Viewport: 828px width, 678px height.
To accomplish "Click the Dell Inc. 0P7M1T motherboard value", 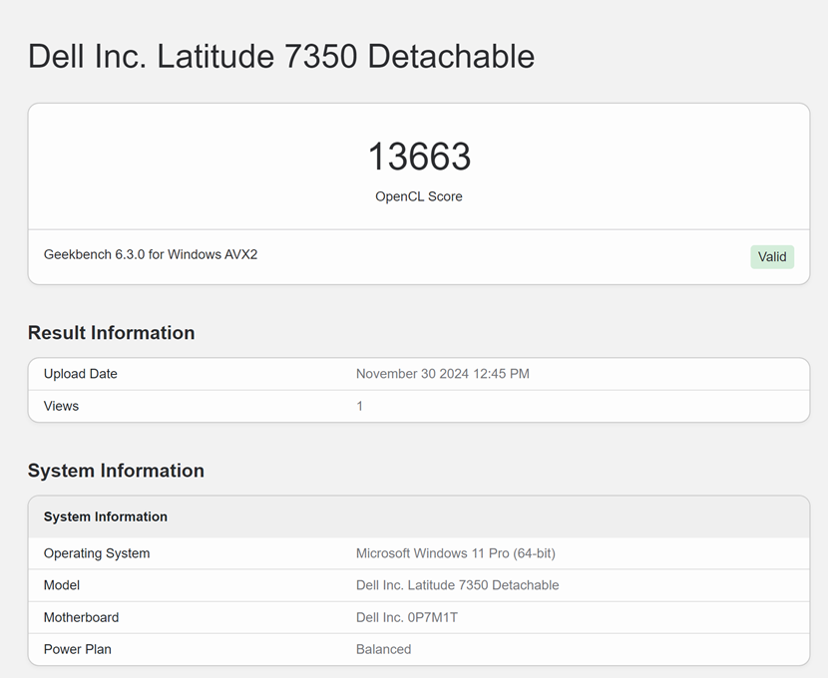I will pyautogui.click(x=407, y=617).
